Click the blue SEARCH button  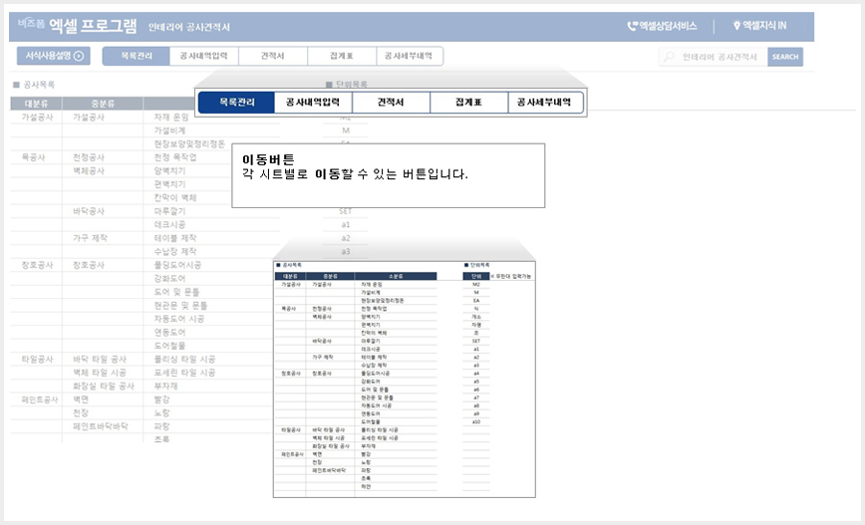[x=785, y=56]
